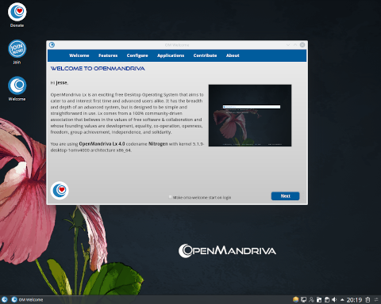Viewport: 381px width, 304px height.
Task: Switch to the Features tab
Action: (x=108, y=55)
